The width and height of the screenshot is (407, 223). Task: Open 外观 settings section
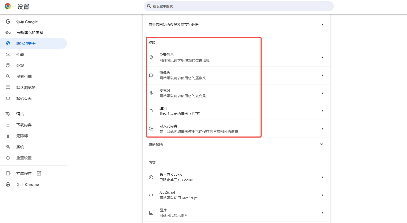tap(33, 66)
